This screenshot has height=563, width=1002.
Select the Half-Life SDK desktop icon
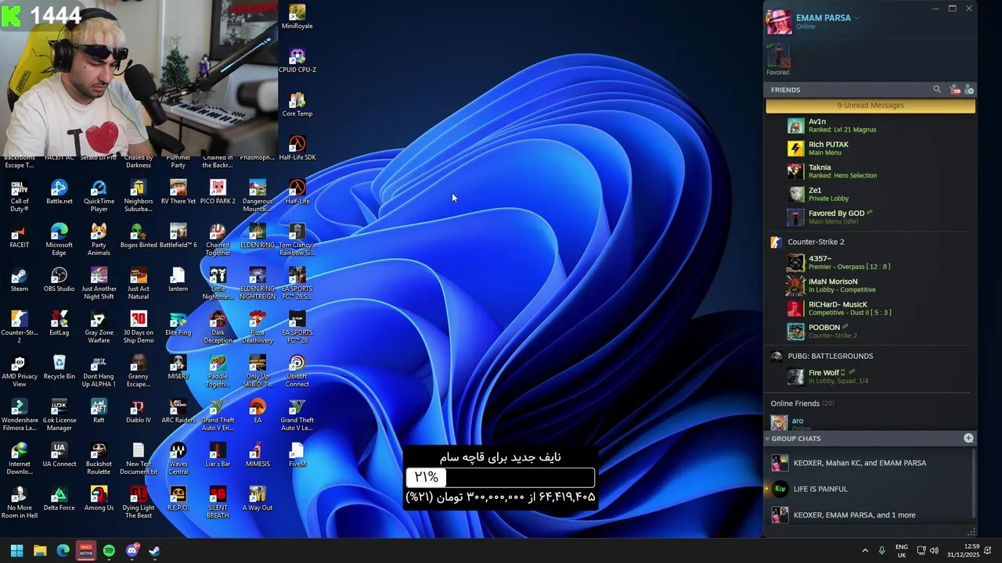tap(297, 149)
